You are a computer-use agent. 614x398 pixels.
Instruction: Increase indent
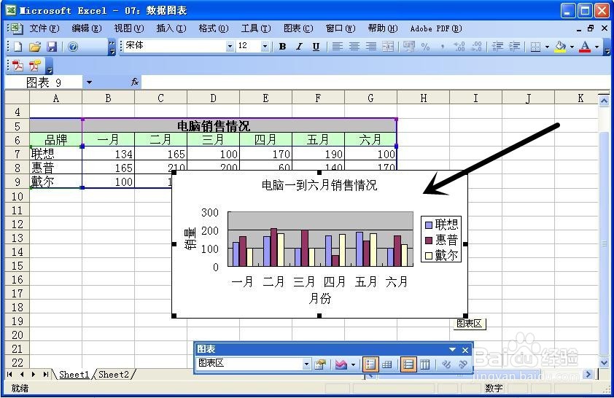(x=515, y=47)
